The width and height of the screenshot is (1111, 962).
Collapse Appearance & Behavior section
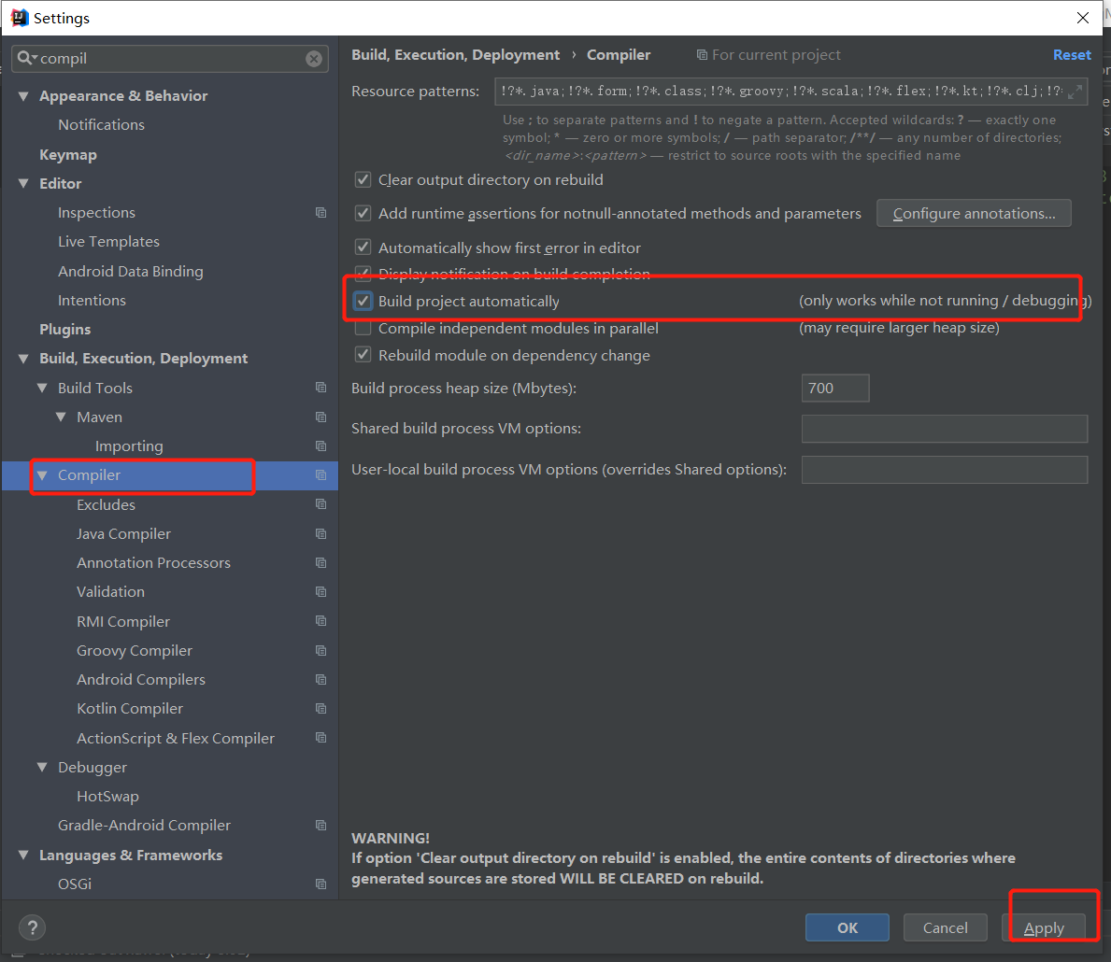click(x=23, y=95)
